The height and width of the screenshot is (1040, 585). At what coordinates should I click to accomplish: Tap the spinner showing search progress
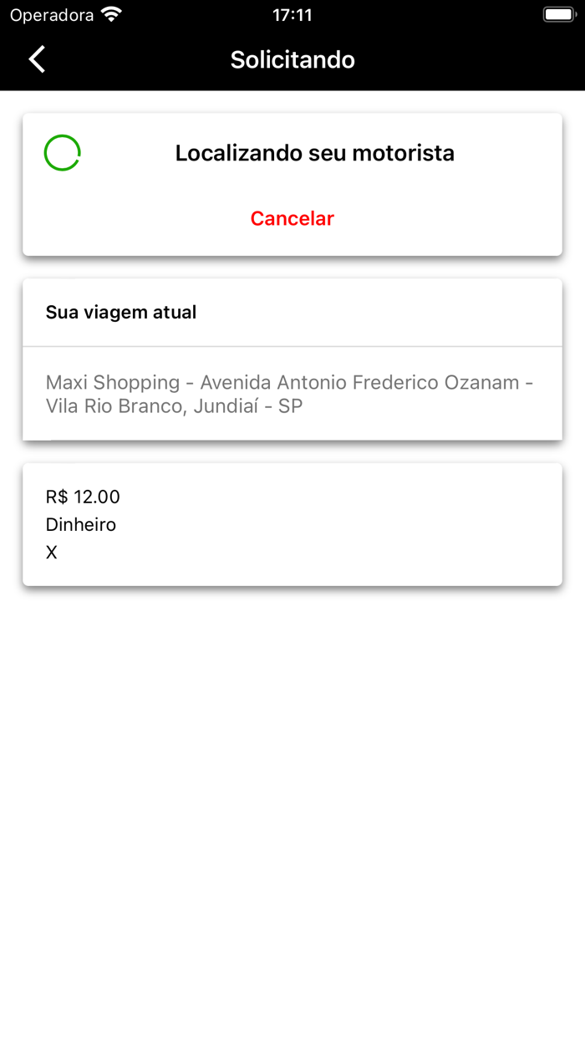pos(62,153)
